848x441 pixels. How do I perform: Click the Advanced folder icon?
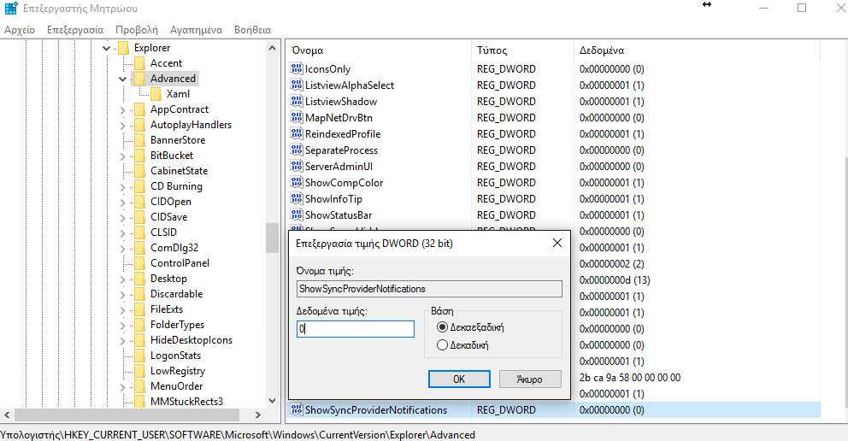point(139,79)
